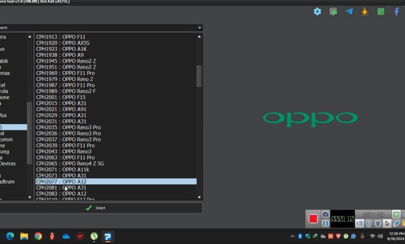This screenshot has height=244, width=405.
Task: Click the green play window icon
Action: (x=333, y=11)
